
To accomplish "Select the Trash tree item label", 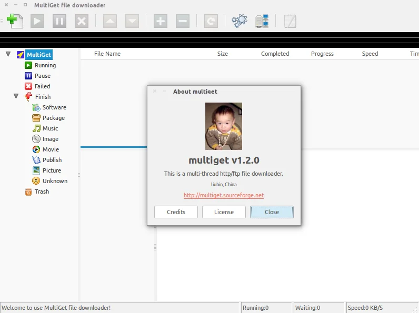I will (x=42, y=191).
